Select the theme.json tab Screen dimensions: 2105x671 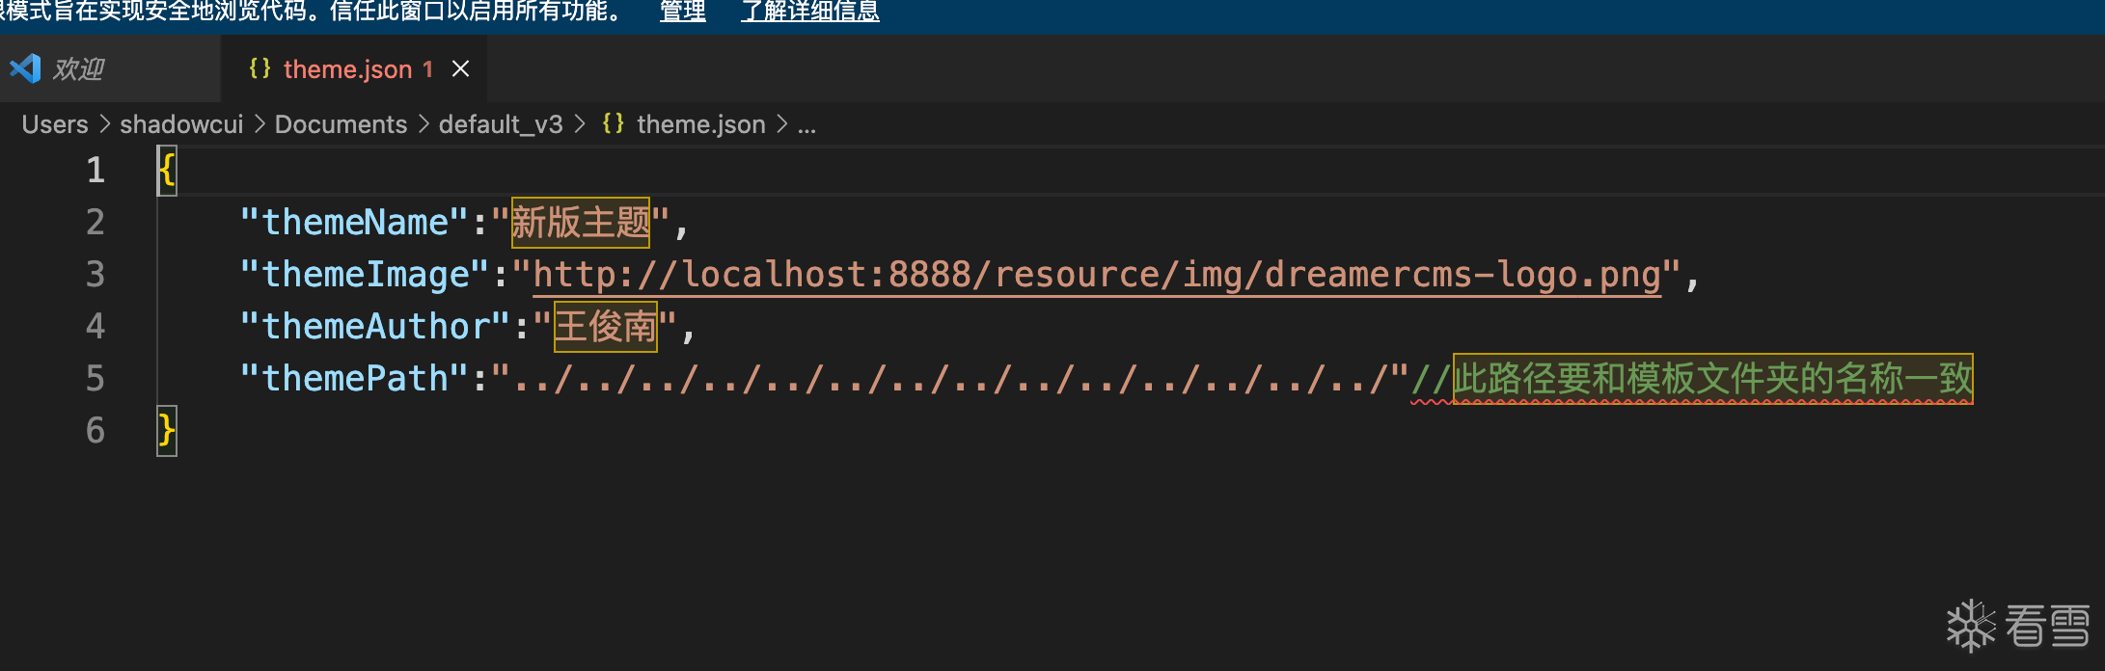click(347, 69)
